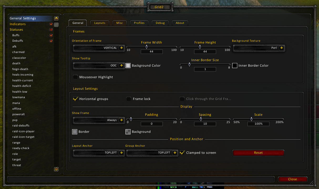
Task: Open the Profiles tab
Action: pyautogui.click(x=139, y=23)
